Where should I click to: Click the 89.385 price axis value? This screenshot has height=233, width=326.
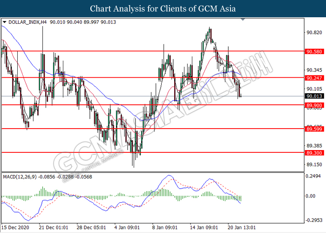[x=314, y=145]
